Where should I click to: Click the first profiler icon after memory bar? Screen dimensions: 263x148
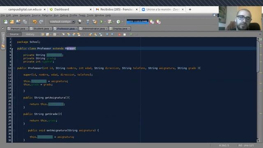click(152, 22)
